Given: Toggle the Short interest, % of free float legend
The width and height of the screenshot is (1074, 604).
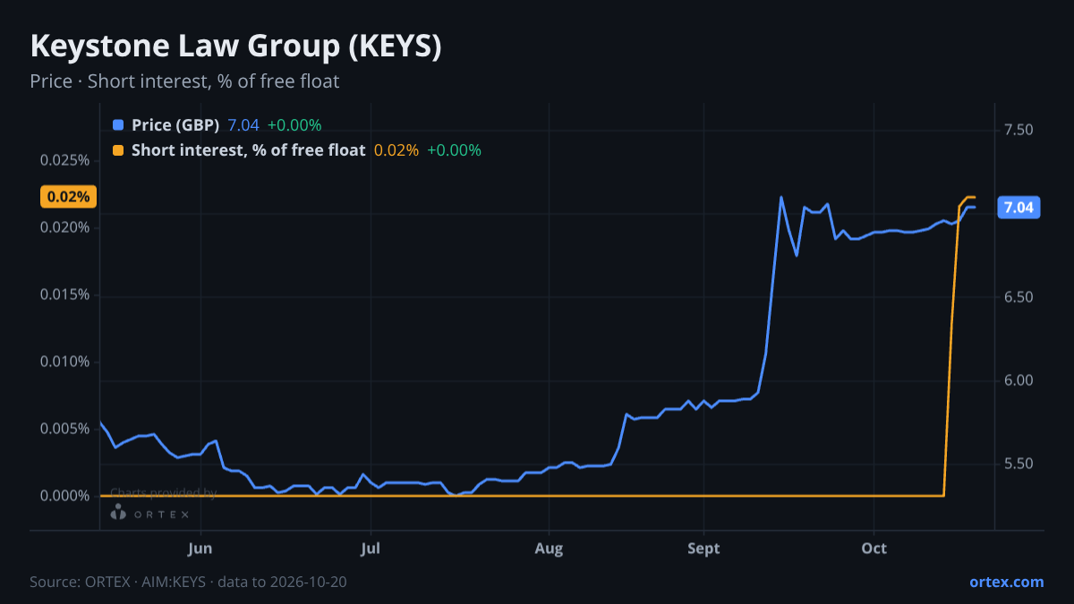Looking at the screenshot, I should click(249, 150).
